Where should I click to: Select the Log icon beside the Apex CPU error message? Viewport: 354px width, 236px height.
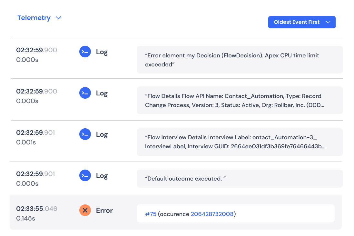[85, 52]
